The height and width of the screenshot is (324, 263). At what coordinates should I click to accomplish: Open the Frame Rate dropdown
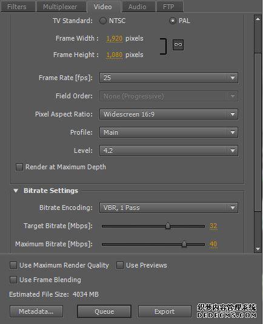pos(168,78)
